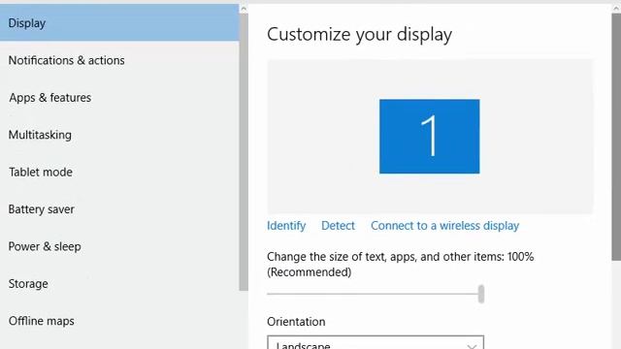Click the Identify link

click(286, 226)
